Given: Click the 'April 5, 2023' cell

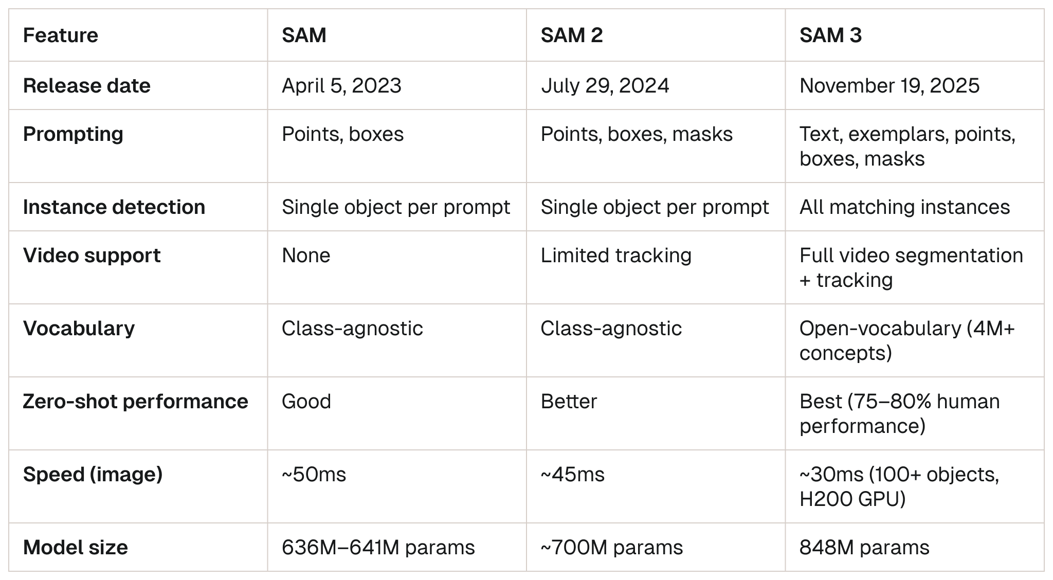Looking at the screenshot, I should point(341,85).
